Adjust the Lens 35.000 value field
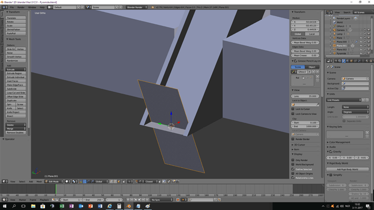This screenshot has width=374, height=210. [305, 96]
